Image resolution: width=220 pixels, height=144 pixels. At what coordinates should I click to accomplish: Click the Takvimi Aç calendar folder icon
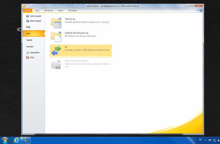(x=56, y=23)
